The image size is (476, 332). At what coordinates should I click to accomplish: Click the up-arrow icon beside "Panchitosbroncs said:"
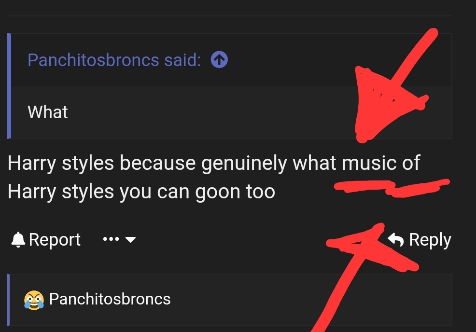point(220,60)
